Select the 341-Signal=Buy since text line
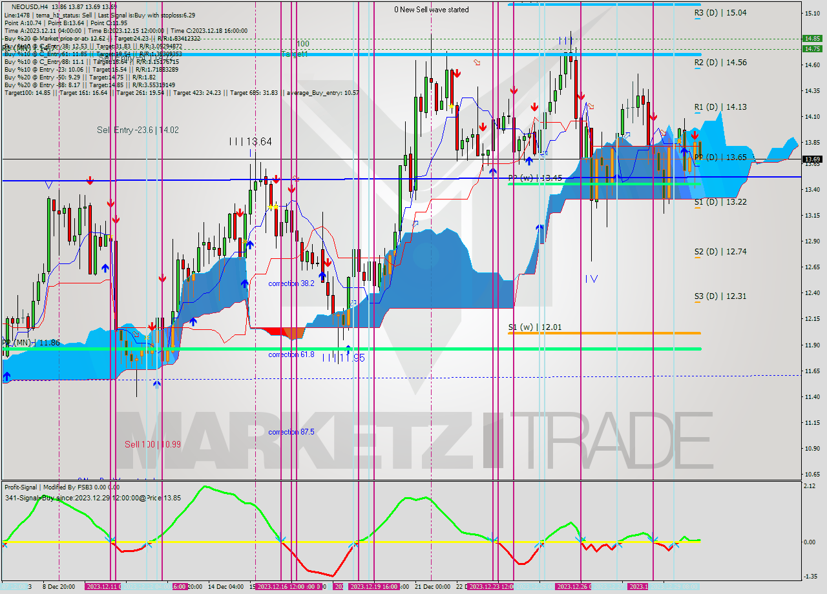 point(92,498)
